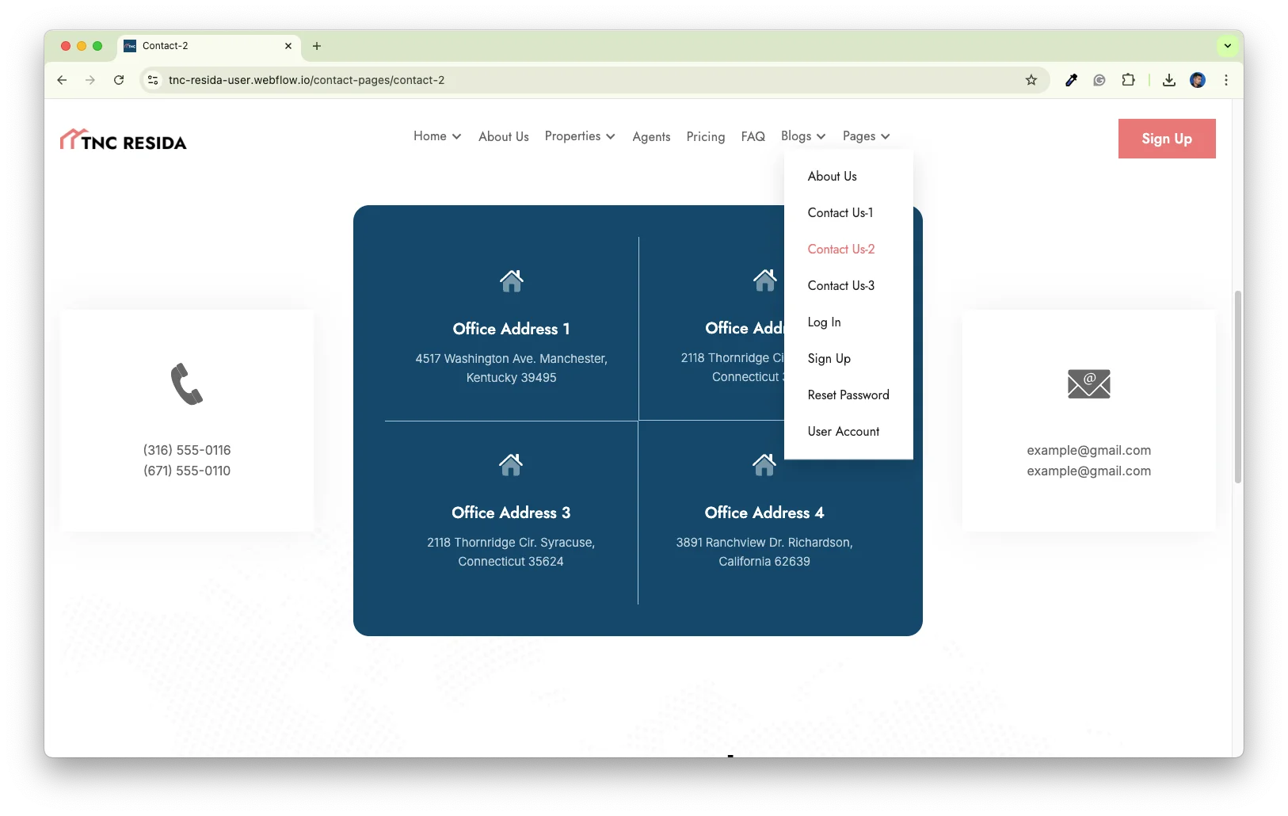1288x816 pixels.
Task: Reload the page with the refresh icon
Action: 119,80
